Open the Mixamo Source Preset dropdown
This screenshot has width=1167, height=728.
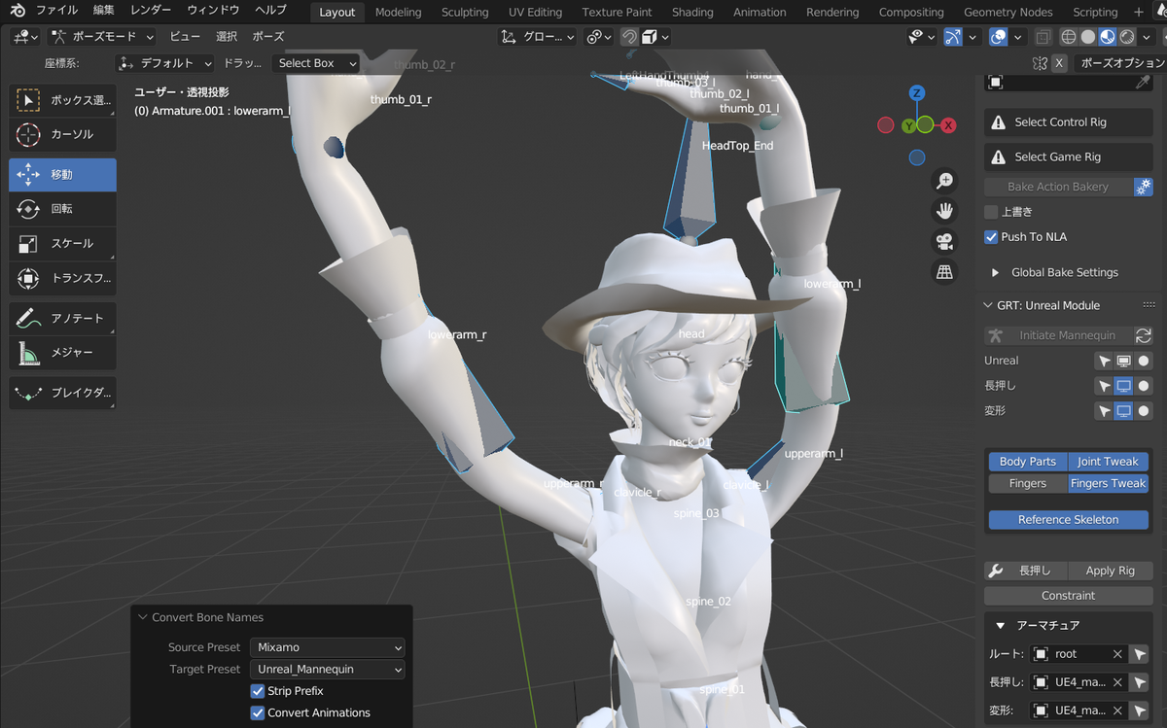(x=327, y=647)
